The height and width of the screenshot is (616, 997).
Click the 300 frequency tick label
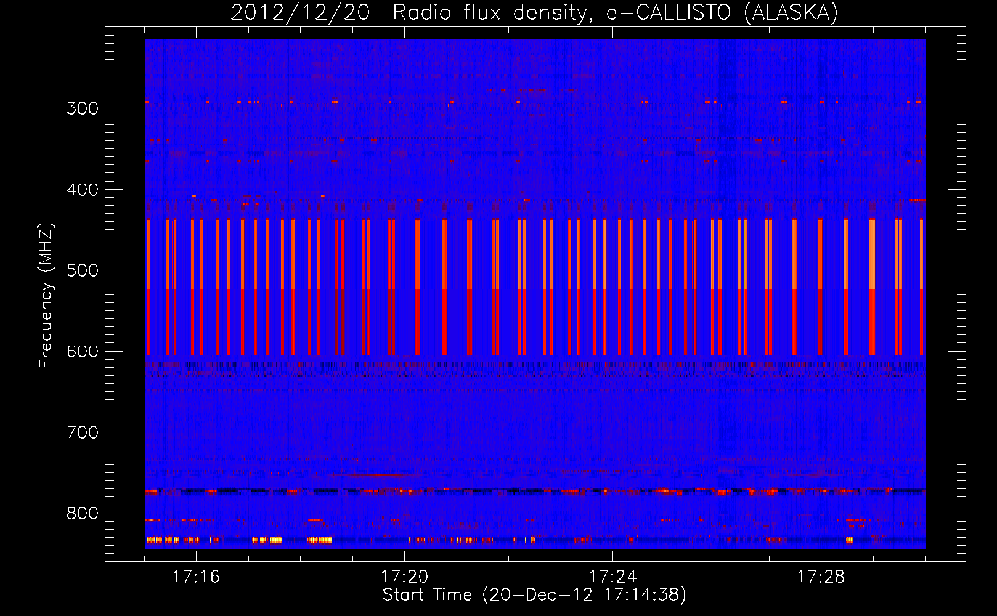(x=83, y=108)
